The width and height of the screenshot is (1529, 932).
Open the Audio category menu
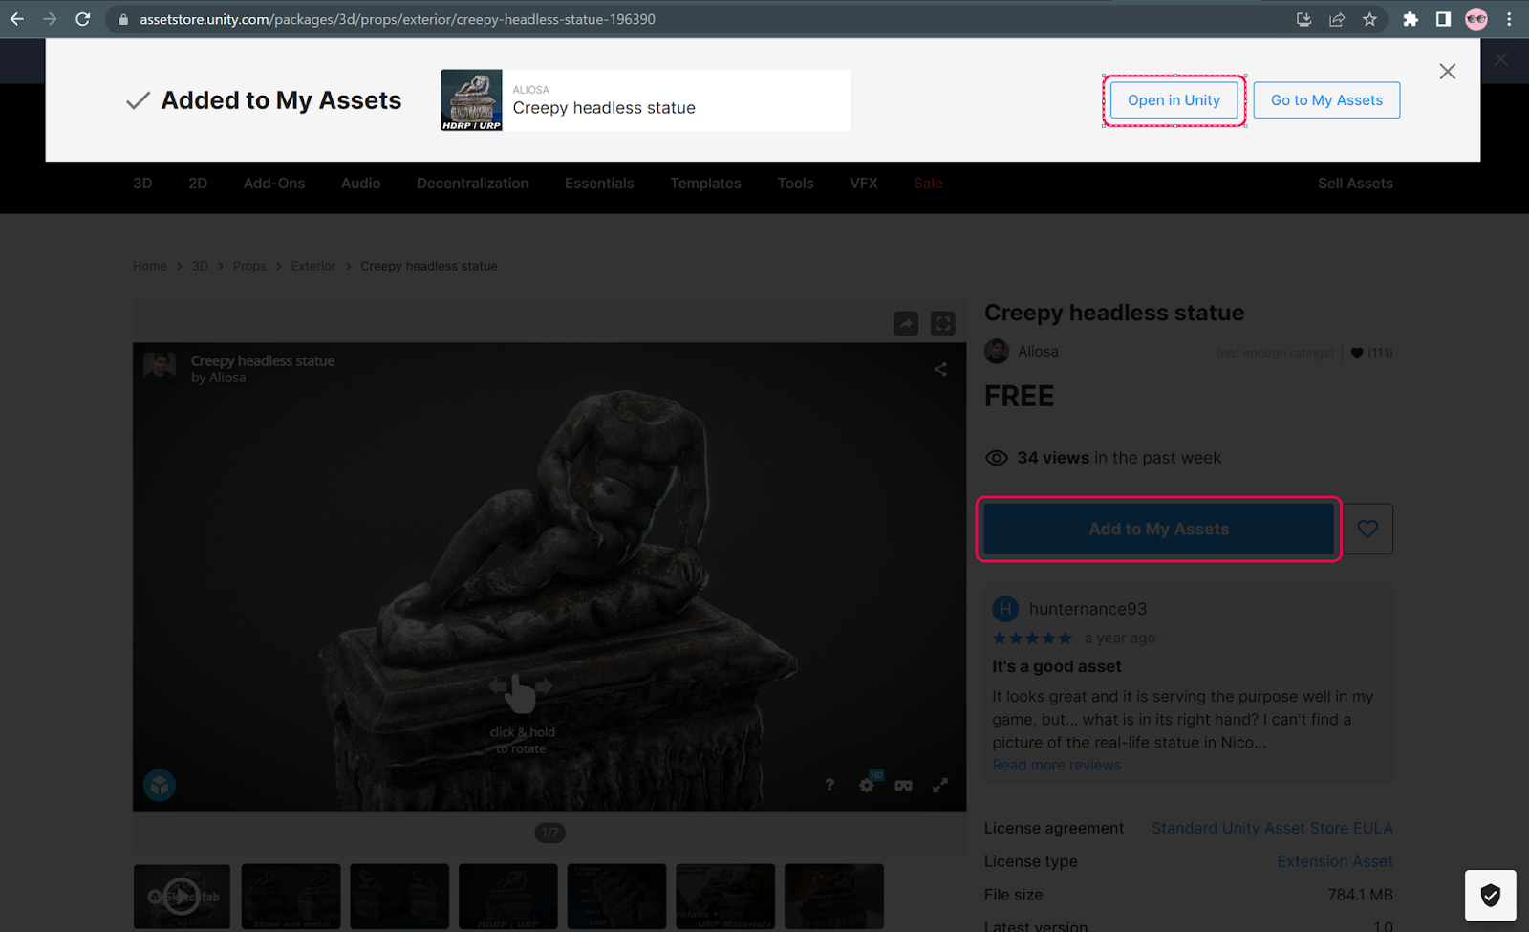(x=361, y=184)
